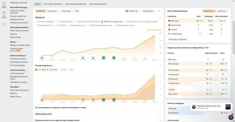The width and height of the screenshot is (235, 122).
Task: Uncheck Średni ruch organiczny checkbox
Action: click(102, 22)
